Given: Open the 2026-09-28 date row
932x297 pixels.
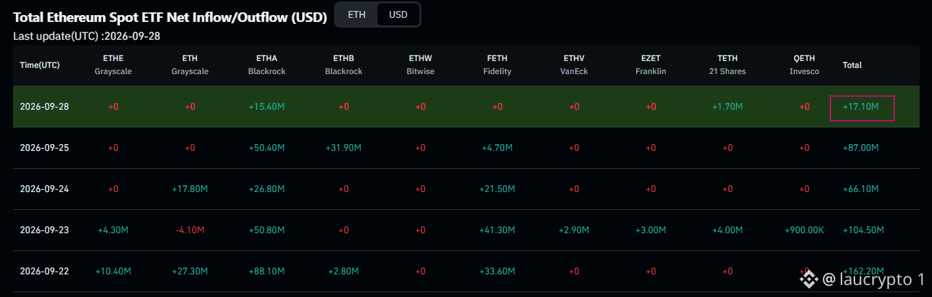Looking at the screenshot, I should [x=466, y=107].
